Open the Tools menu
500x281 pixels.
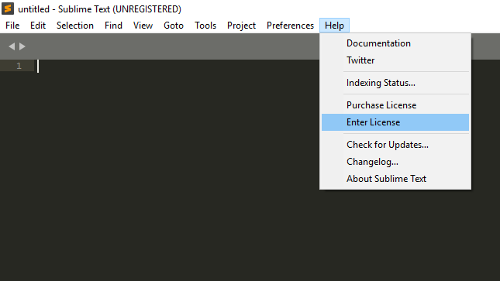205,26
